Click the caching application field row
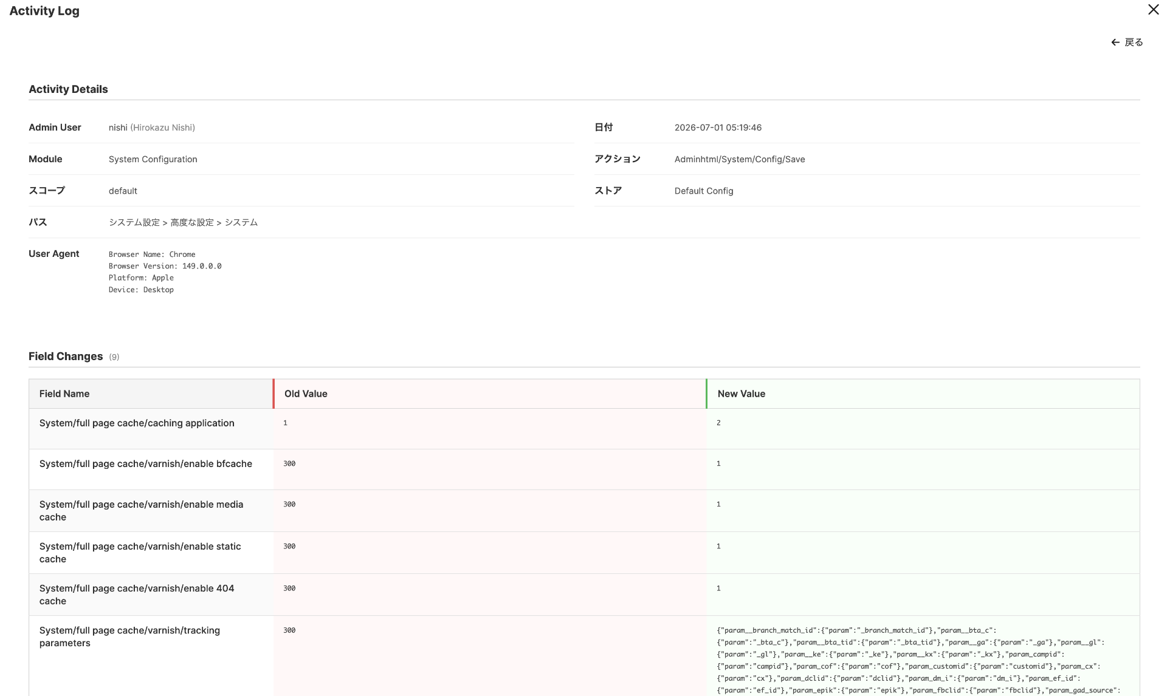 [x=584, y=429]
